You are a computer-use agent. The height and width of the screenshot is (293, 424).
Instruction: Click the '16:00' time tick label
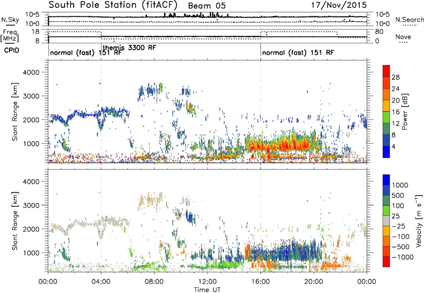coord(261,282)
